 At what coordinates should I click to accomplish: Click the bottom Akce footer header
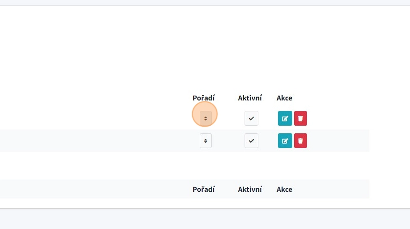pos(284,189)
